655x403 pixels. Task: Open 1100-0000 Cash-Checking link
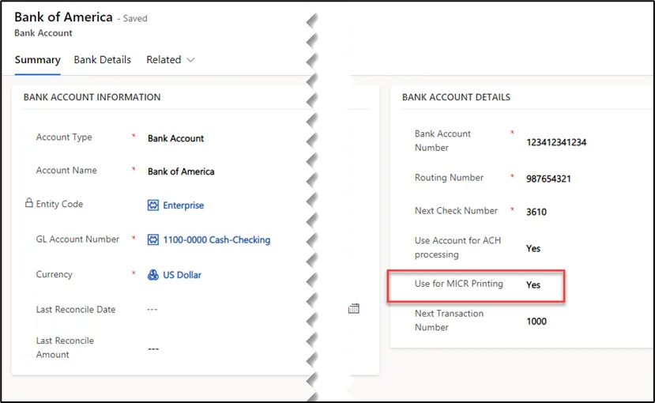click(x=216, y=239)
